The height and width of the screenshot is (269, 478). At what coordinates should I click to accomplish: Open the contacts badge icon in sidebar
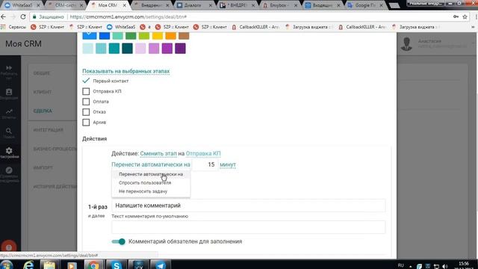tap(9, 92)
